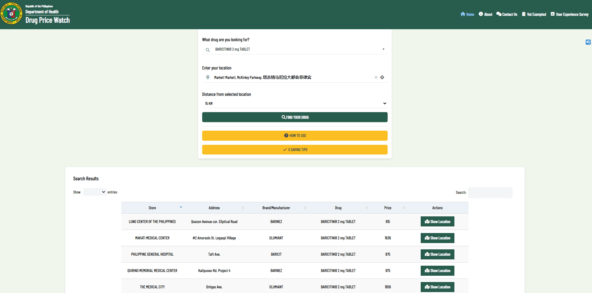Viewport: 592px width, 293px height.
Task: Click the location input field
Action: pos(293,77)
